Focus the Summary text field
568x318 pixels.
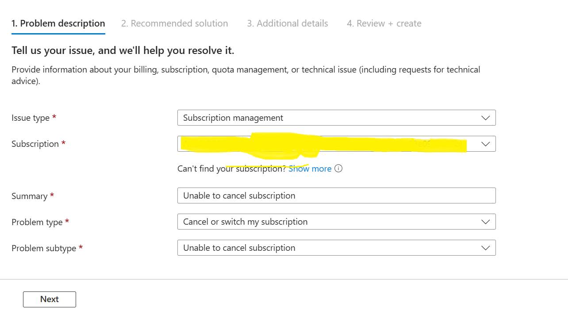tap(336, 195)
